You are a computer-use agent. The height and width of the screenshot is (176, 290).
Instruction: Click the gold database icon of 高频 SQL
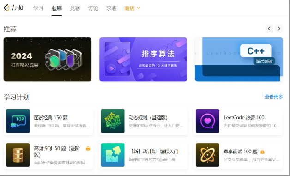click(18, 155)
